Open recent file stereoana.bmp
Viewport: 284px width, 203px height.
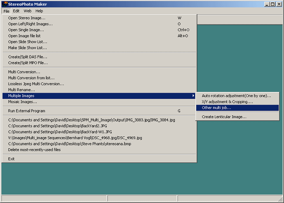[99, 144]
